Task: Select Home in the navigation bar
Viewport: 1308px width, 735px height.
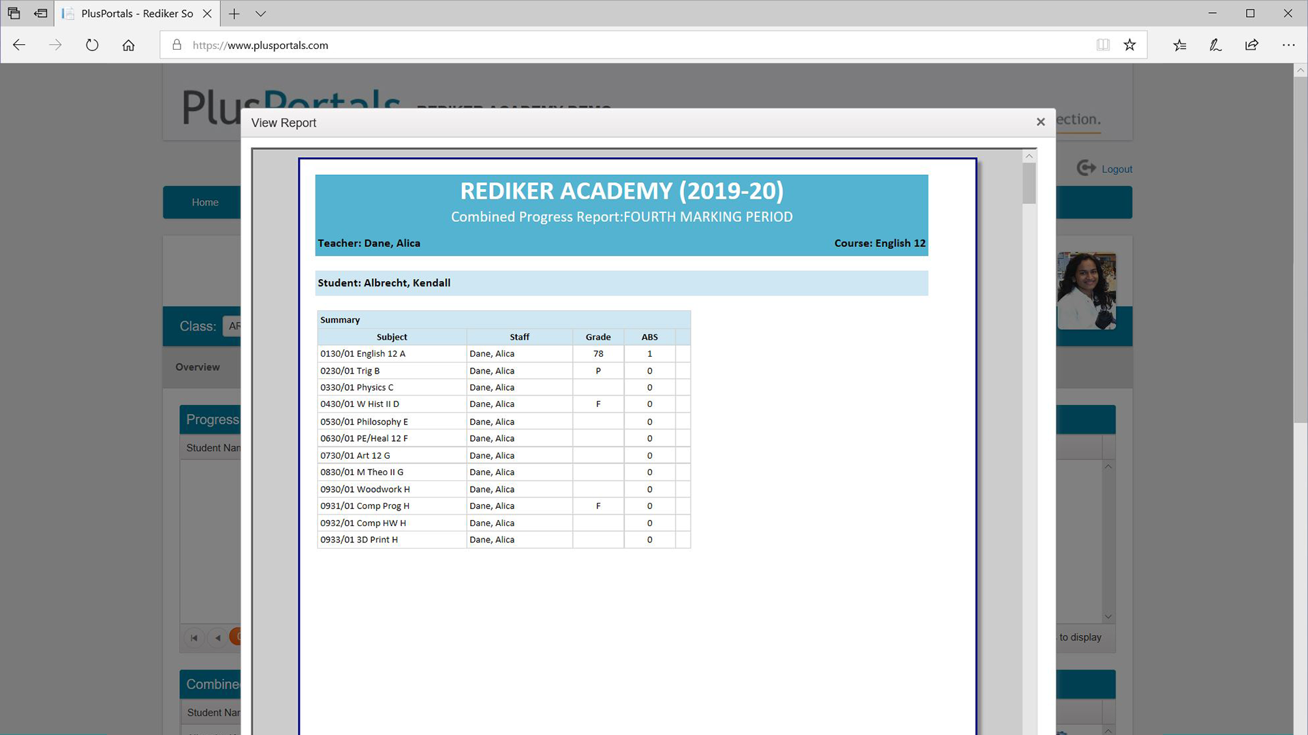Action: pyautogui.click(x=204, y=202)
